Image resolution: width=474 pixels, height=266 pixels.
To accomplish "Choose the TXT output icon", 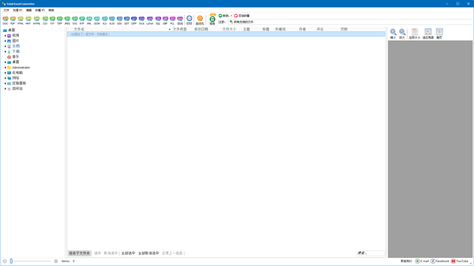I will click(x=52, y=20).
